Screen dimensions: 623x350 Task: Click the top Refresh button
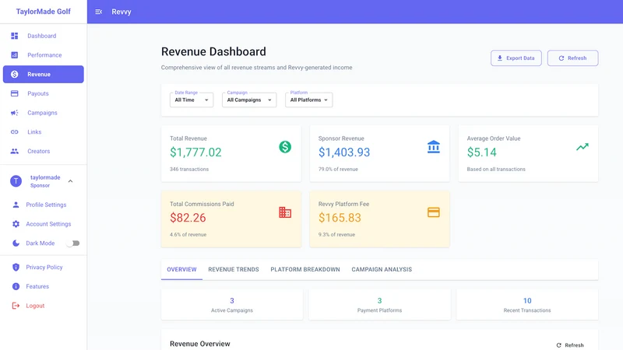(572, 58)
